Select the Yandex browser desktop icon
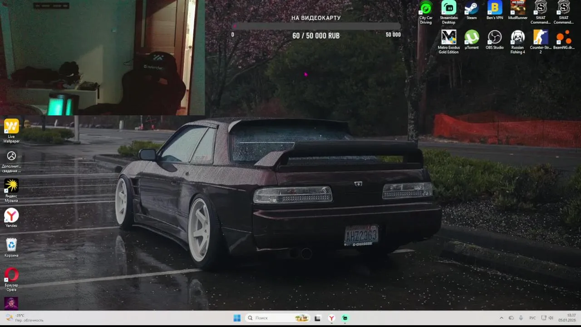 (11, 218)
